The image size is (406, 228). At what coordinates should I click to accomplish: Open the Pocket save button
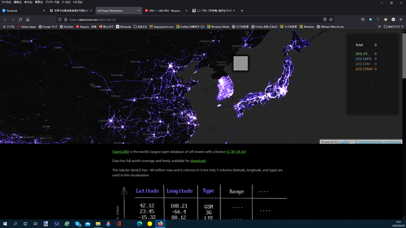click(363, 20)
